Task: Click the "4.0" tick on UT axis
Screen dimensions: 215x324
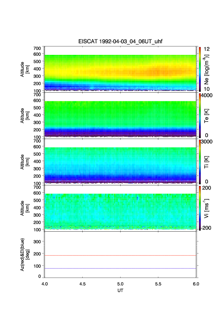Action: pos(45,284)
